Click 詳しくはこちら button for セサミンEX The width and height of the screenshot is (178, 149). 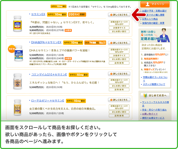(x=119, y=15)
